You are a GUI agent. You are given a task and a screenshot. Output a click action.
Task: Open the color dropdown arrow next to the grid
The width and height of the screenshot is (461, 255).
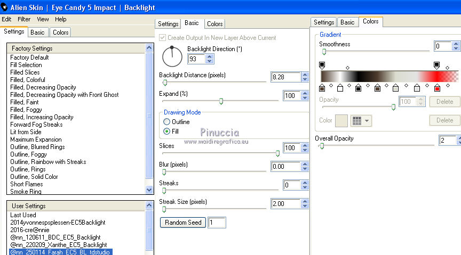pyautogui.click(x=367, y=121)
